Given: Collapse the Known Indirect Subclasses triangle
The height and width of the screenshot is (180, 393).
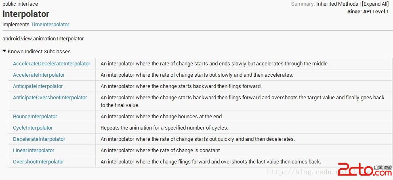Looking at the screenshot, I should coord(4,51).
